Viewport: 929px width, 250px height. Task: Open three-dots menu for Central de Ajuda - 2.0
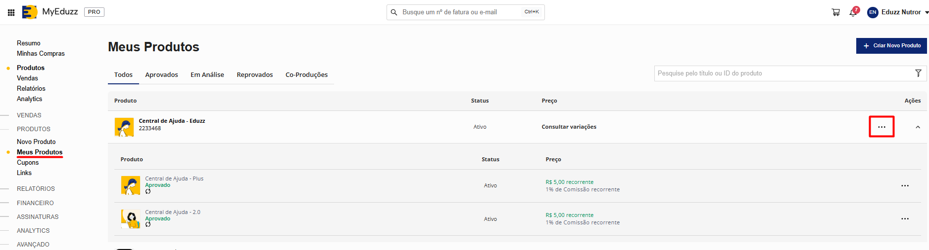(x=905, y=219)
